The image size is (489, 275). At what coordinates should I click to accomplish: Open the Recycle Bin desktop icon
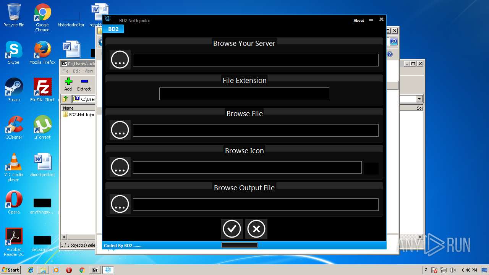coord(14,15)
